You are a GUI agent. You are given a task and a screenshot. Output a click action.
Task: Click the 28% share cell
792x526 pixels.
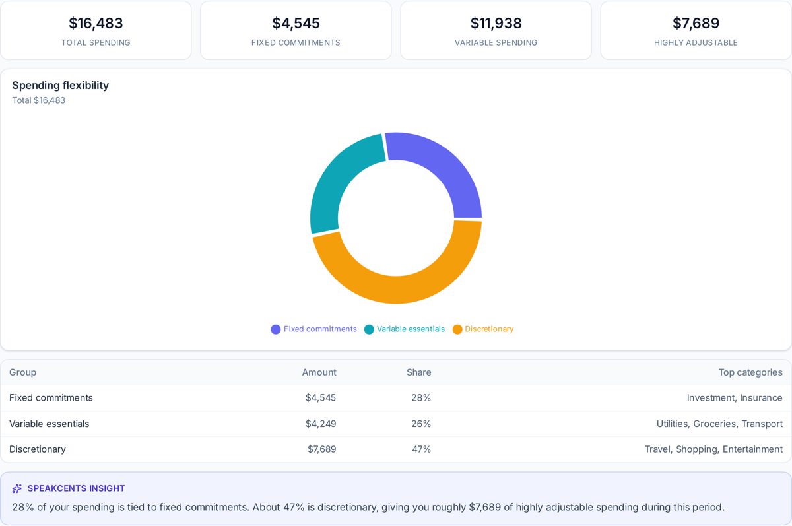click(x=421, y=398)
